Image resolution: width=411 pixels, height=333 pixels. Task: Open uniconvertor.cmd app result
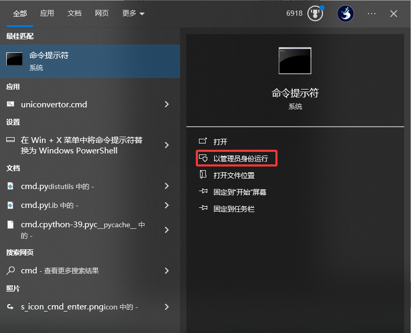click(90, 104)
